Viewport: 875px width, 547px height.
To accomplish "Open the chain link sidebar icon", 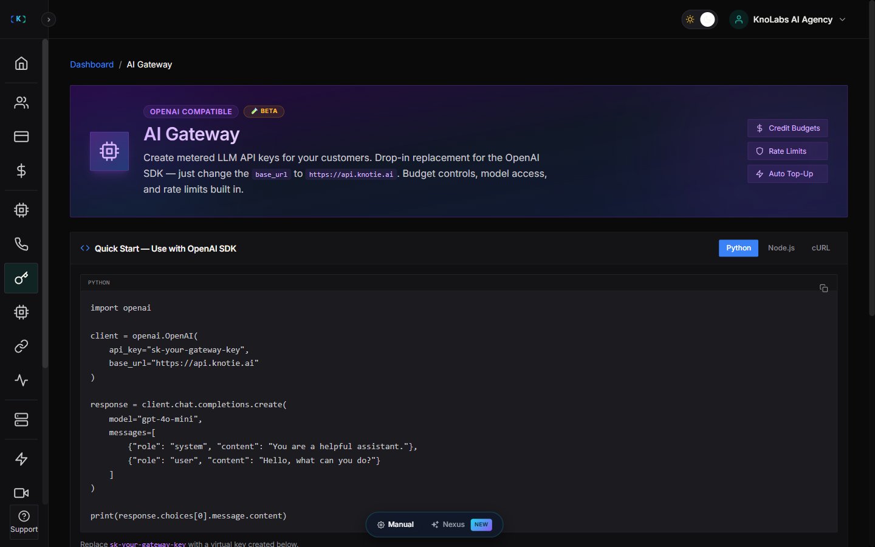I will [x=21, y=346].
